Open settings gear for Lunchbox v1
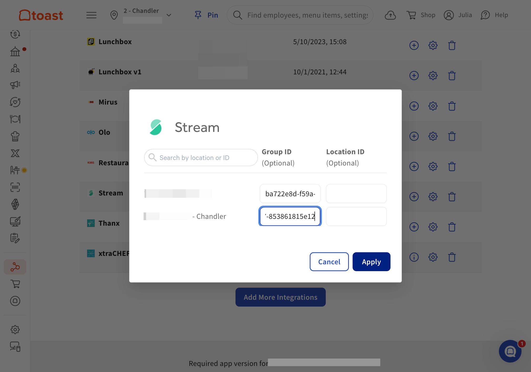 click(x=433, y=76)
